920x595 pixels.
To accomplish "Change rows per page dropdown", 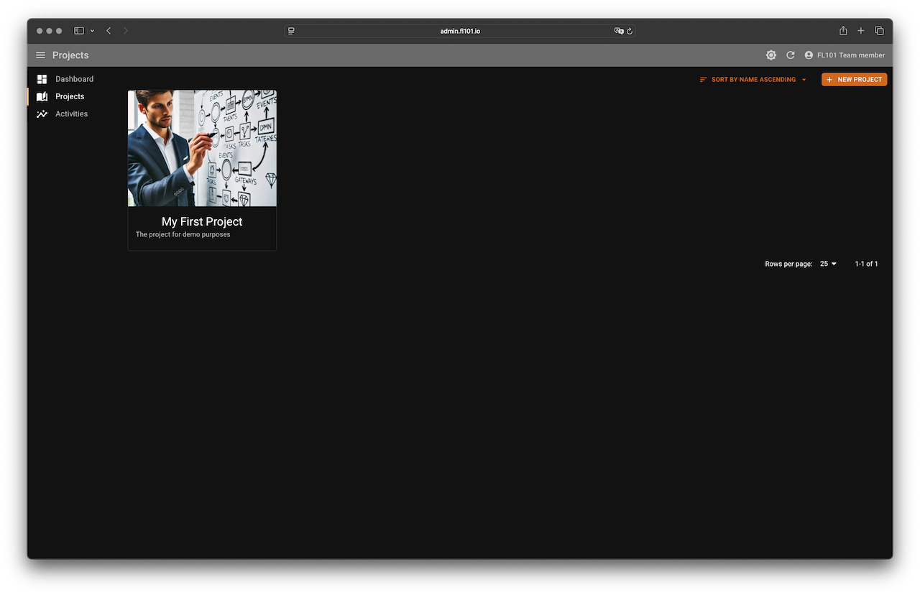I will [x=828, y=264].
